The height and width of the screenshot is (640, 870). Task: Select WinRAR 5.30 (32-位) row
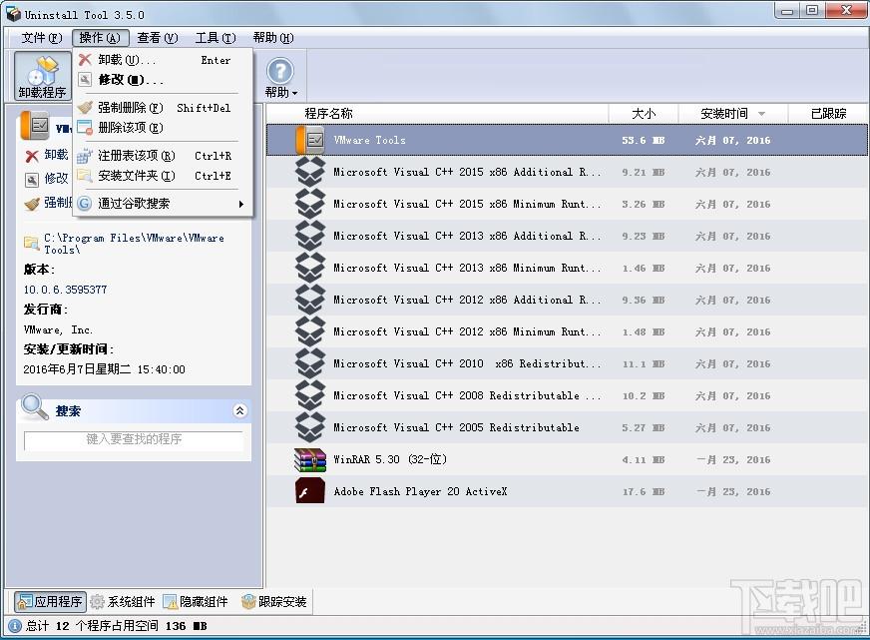coord(567,459)
